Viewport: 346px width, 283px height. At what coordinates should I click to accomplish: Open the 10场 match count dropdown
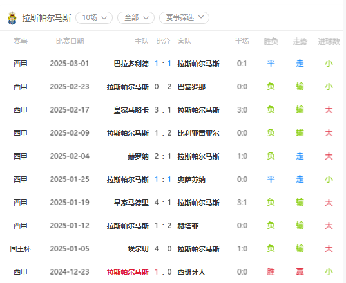[x=94, y=17]
